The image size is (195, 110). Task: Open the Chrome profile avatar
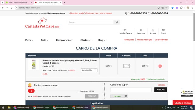tap(188, 8)
